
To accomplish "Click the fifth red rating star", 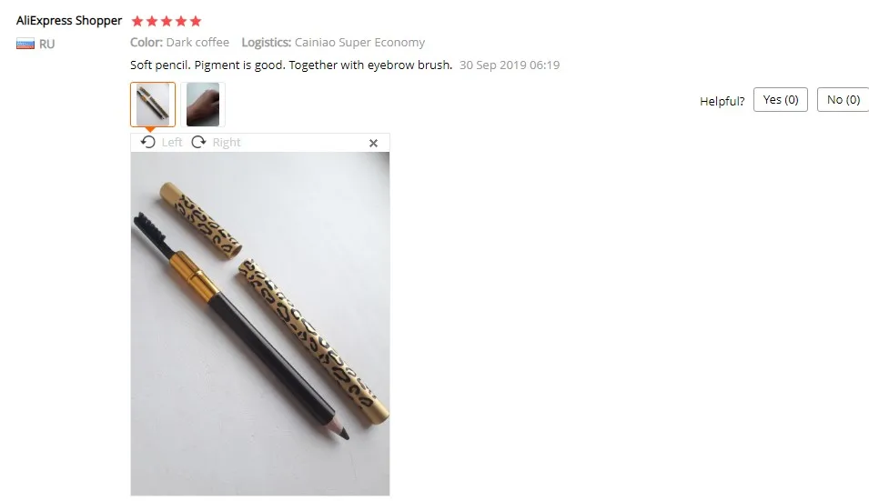I will point(195,21).
